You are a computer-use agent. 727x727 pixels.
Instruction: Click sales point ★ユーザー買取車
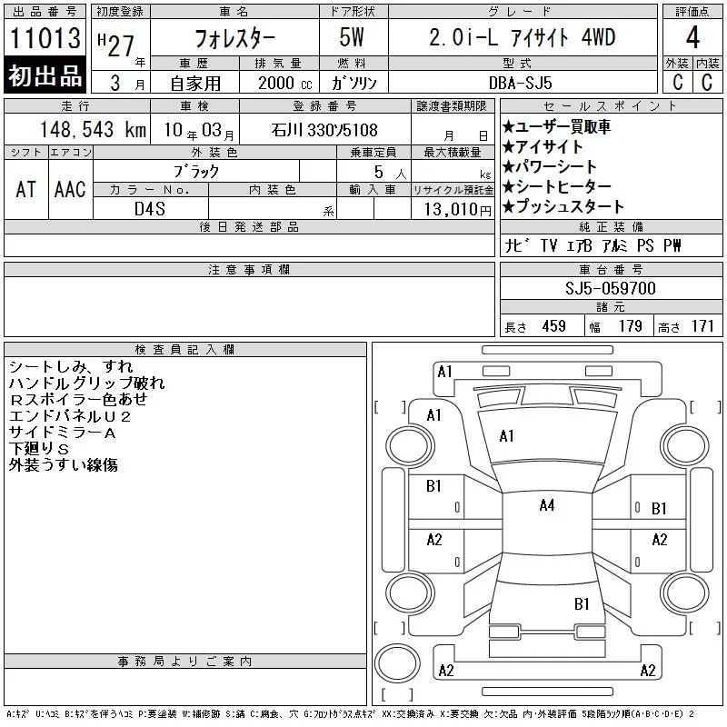[556, 126]
